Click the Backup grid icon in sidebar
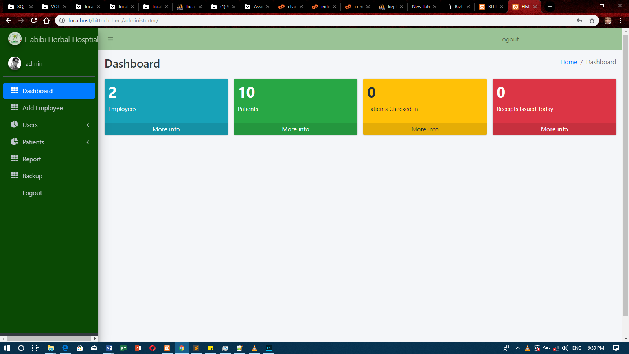Screen dimensions: 629x354 [x=15, y=175]
